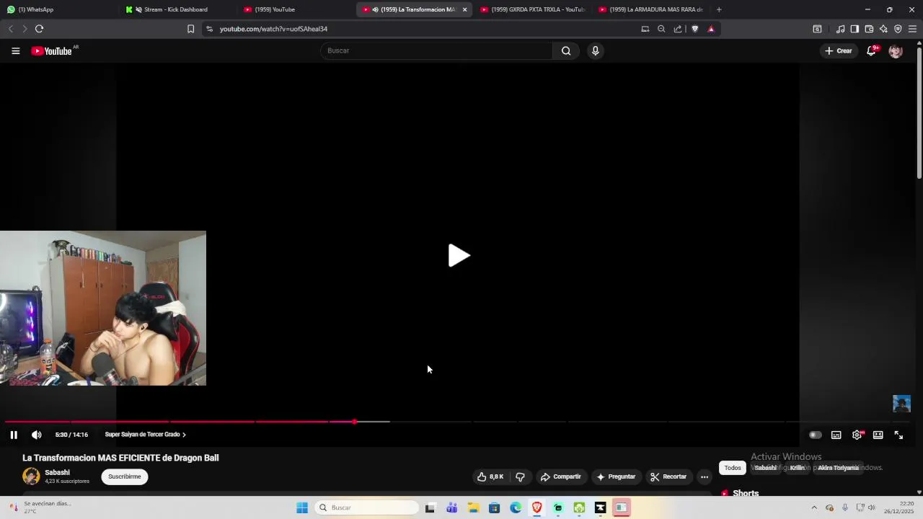Click the YouTube search magnifier button

coord(566,50)
